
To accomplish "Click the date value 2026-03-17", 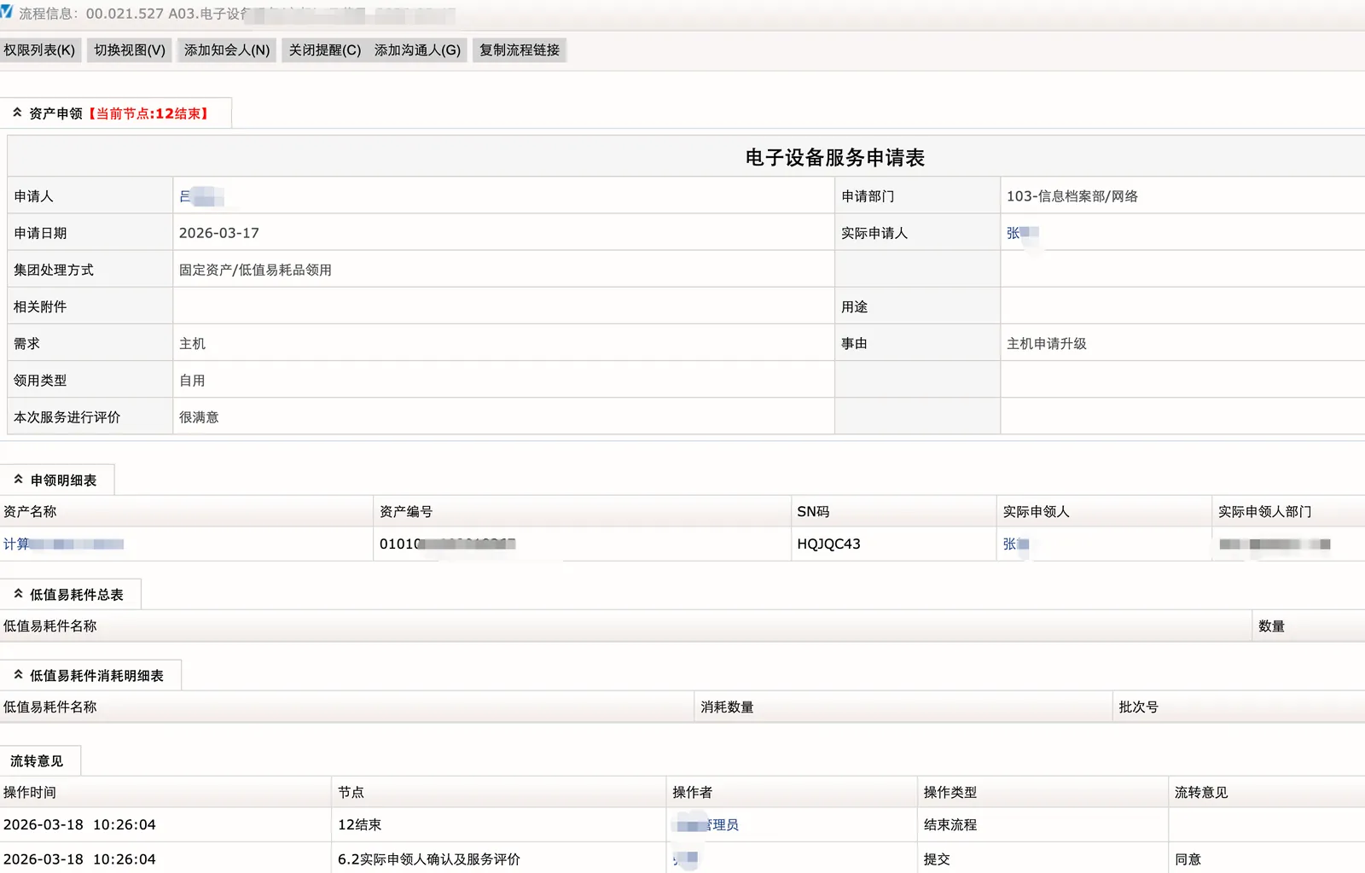I will point(219,233).
